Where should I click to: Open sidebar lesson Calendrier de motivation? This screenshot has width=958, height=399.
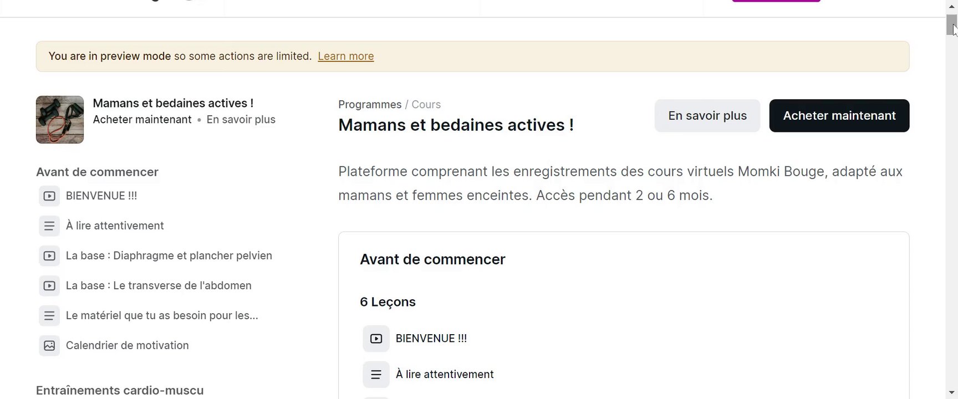coord(127,346)
